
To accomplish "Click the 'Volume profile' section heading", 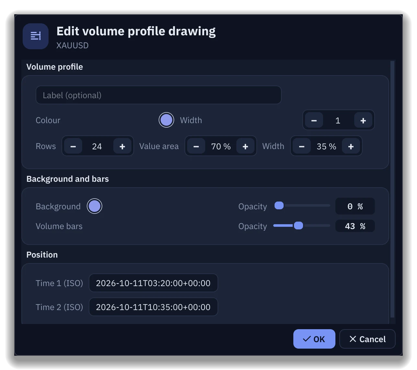I will [55, 67].
